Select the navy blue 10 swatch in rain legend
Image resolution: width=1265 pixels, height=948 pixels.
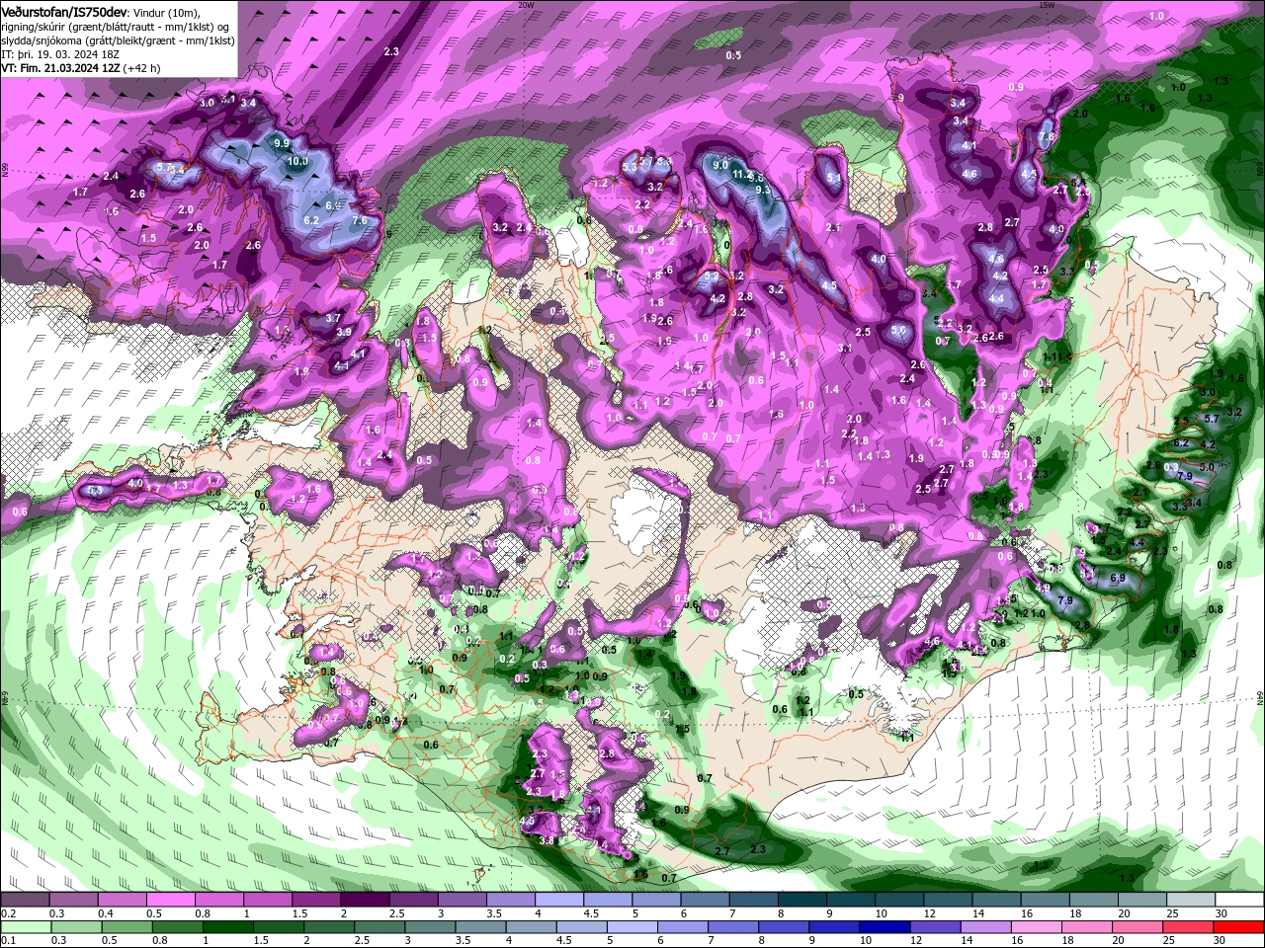tap(884, 927)
